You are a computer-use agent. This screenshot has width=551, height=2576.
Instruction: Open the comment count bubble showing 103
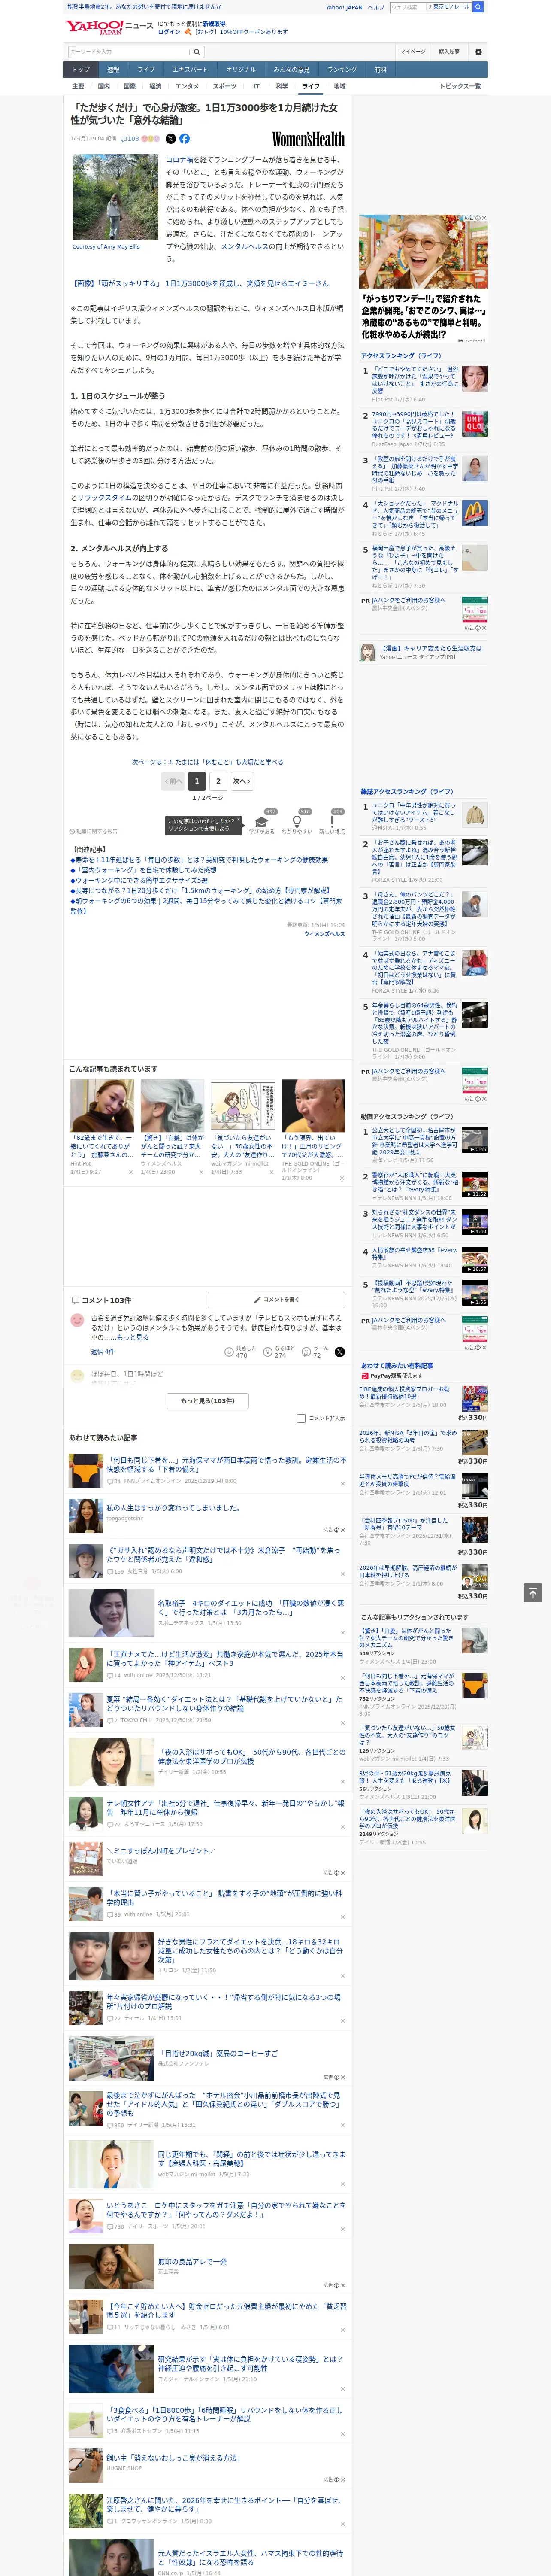coord(129,139)
